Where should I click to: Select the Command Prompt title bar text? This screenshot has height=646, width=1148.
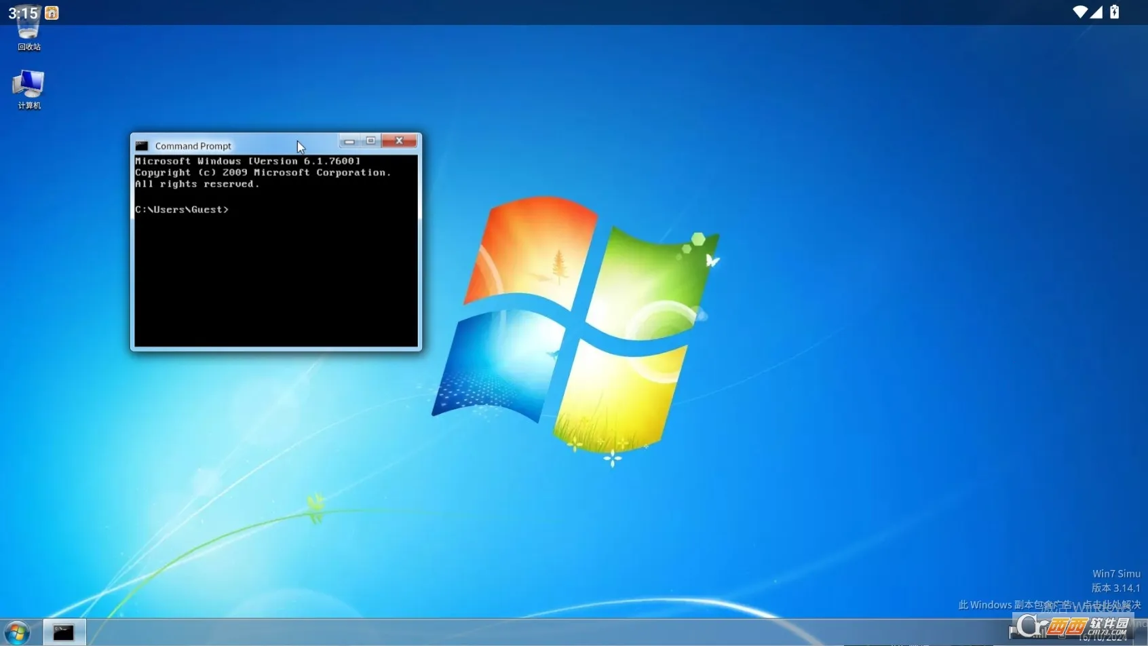[x=193, y=145]
